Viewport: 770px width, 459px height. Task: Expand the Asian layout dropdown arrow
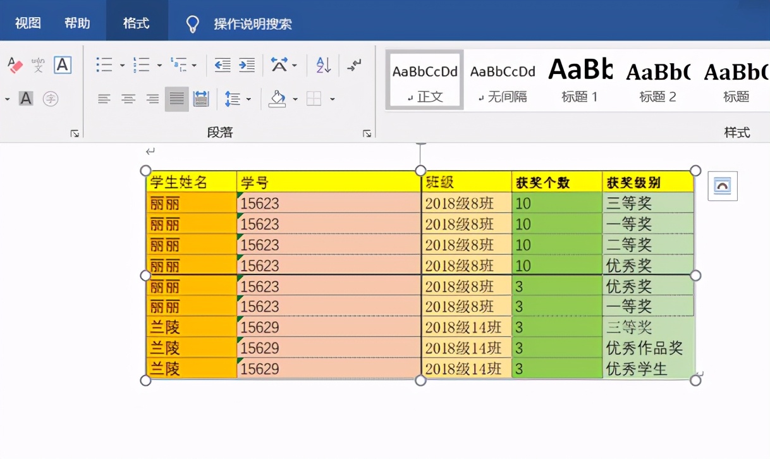click(294, 65)
